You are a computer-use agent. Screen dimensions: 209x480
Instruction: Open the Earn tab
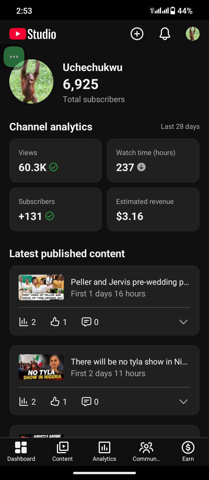(x=188, y=452)
